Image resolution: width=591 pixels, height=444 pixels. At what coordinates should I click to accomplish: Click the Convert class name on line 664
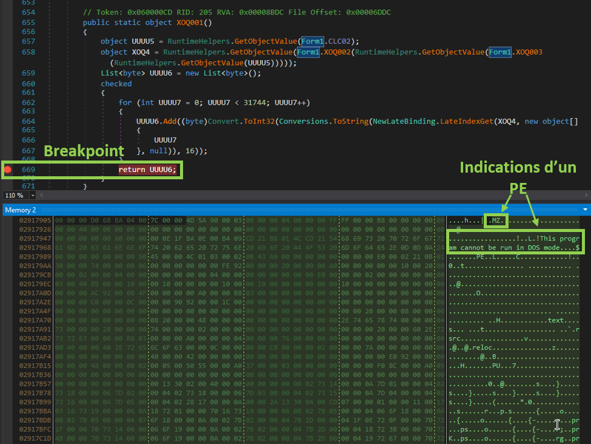tap(223, 121)
